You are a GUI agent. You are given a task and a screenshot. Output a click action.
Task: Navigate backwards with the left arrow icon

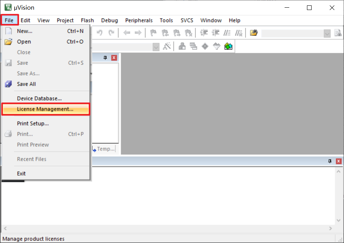click(x=126, y=33)
